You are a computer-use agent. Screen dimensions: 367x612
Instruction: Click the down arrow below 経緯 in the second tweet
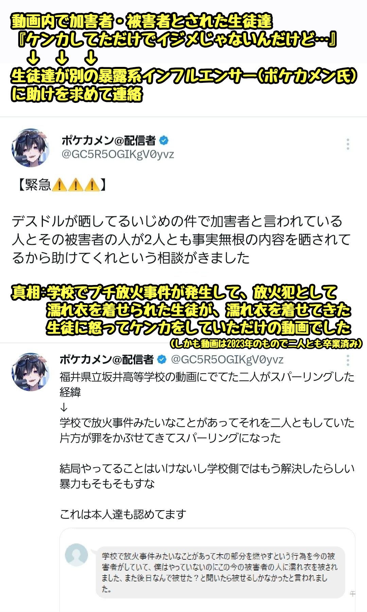tap(64, 408)
